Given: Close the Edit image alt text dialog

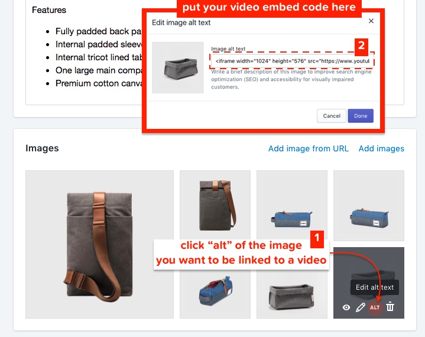Looking at the screenshot, I should point(371,21).
